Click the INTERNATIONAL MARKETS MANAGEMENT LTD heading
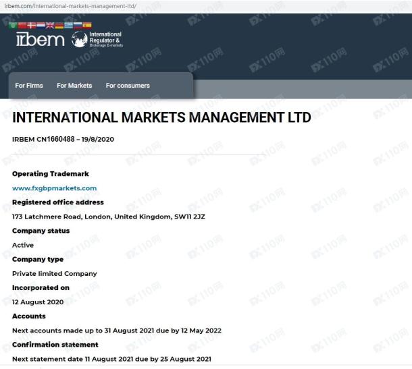Screen dimensions: 412x369 tap(161, 117)
